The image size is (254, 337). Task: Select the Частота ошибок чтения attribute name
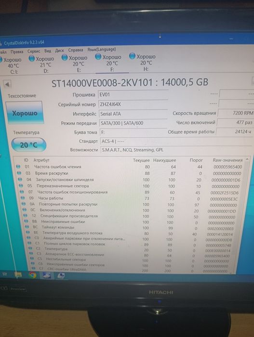(58, 167)
